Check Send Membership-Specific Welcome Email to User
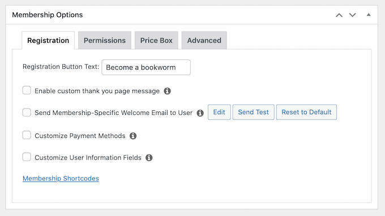Screen dimensions: 385x216 point(27,113)
